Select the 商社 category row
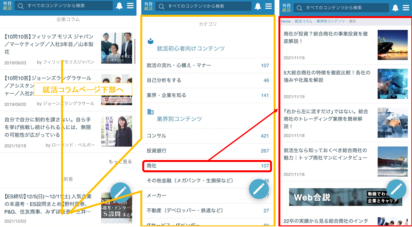Image resolution: width=412 pixels, height=227 pixels. point(207,166)
